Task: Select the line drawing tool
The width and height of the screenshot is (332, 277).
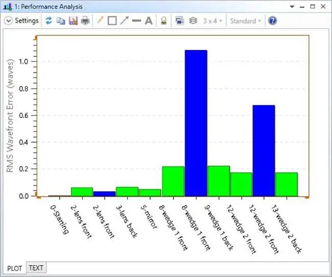Action: [136, 20]
